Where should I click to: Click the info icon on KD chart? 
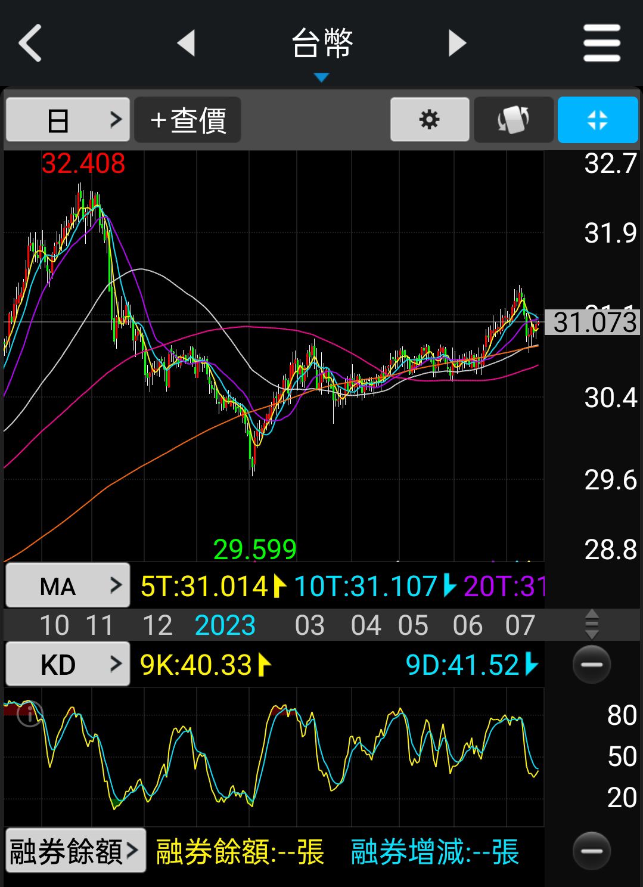30,713
